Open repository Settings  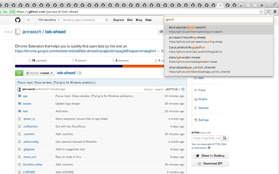204,120
